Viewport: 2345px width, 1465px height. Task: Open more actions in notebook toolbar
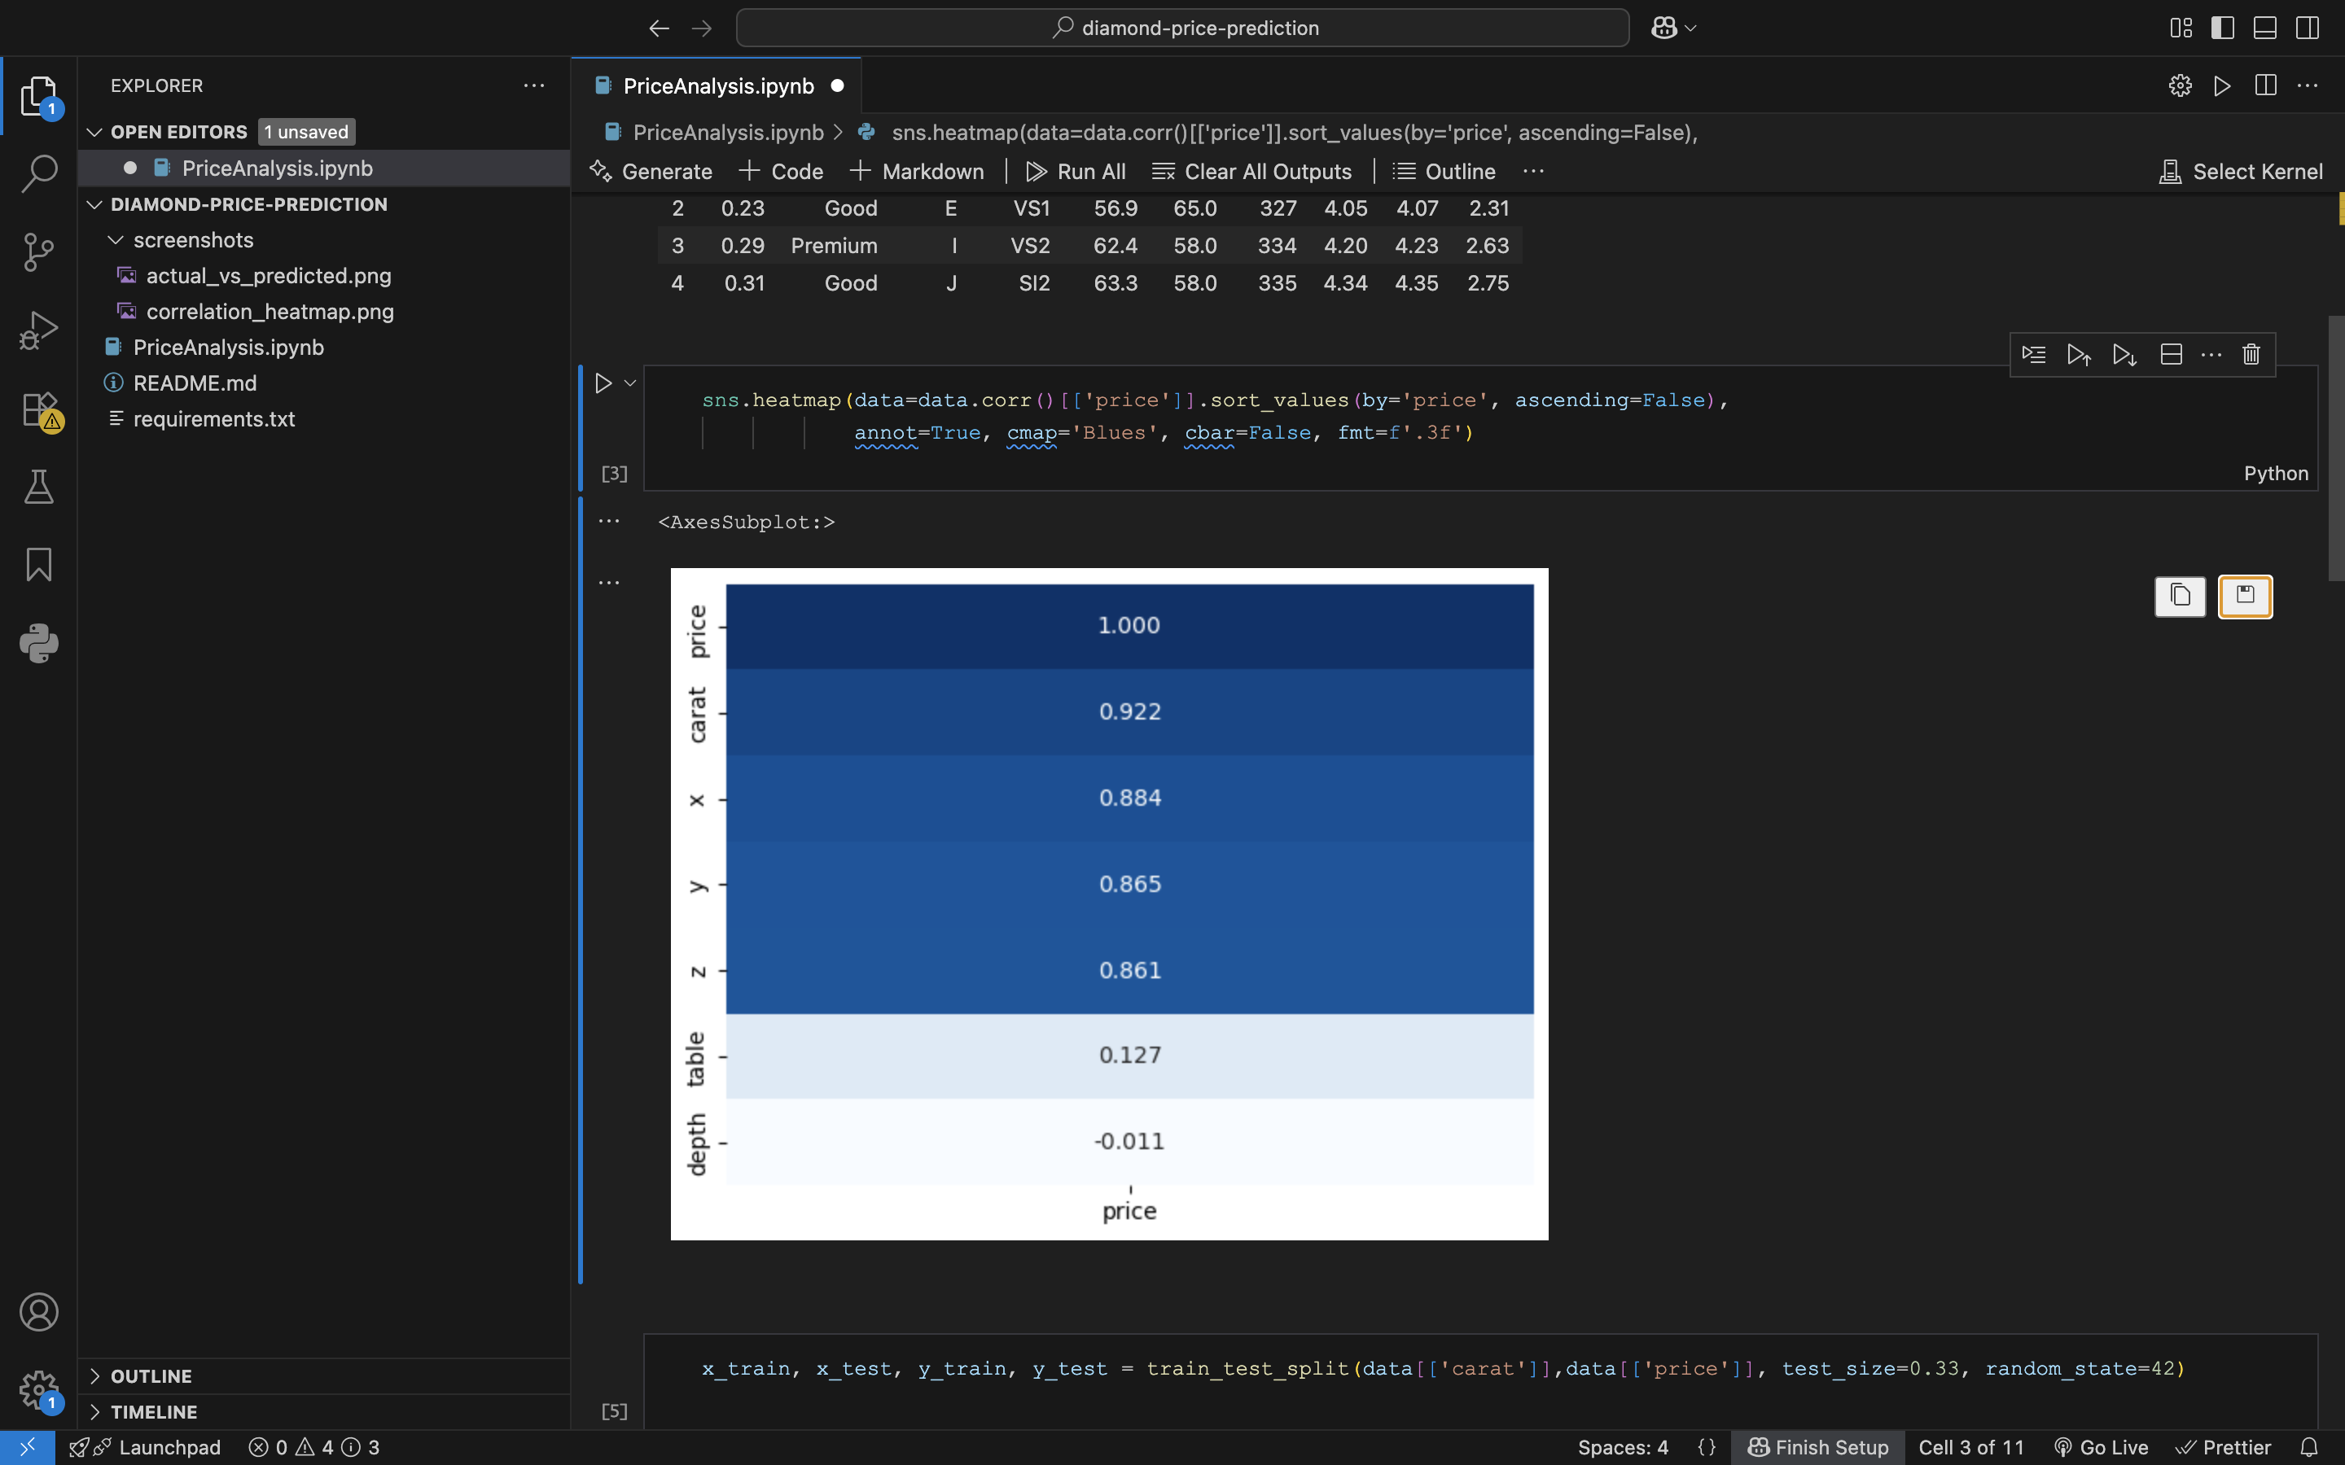click(1533, 171)
